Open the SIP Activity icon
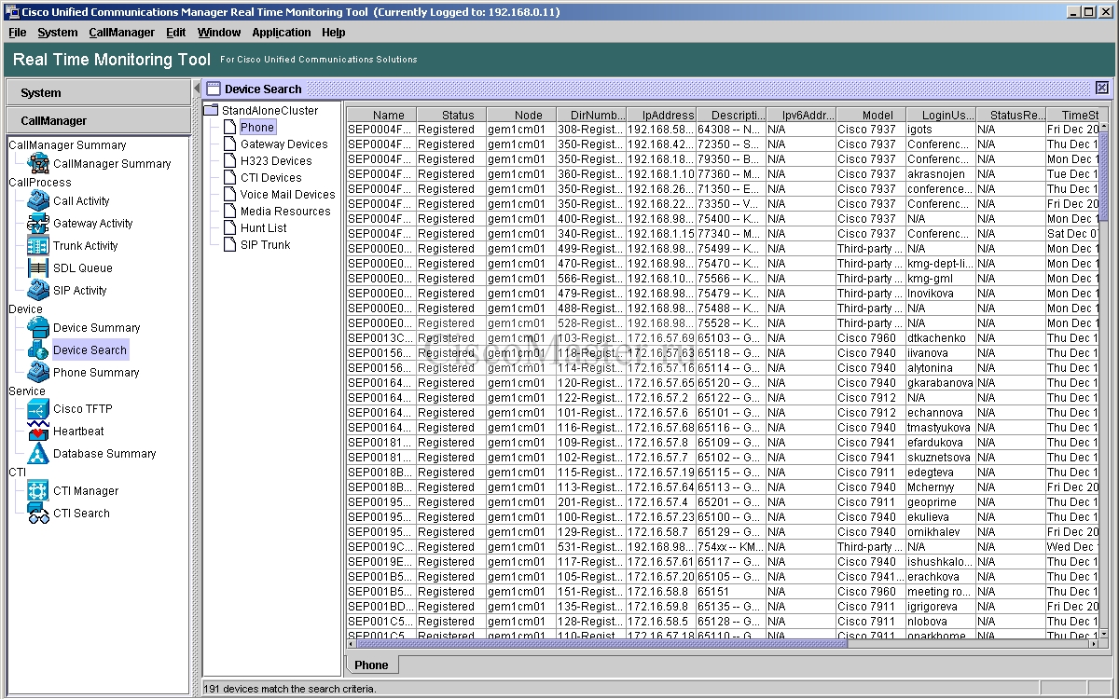1119x699 pixels. click(38, 291)
